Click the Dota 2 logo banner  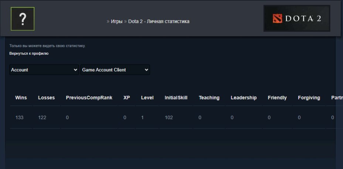click(297, 18)
